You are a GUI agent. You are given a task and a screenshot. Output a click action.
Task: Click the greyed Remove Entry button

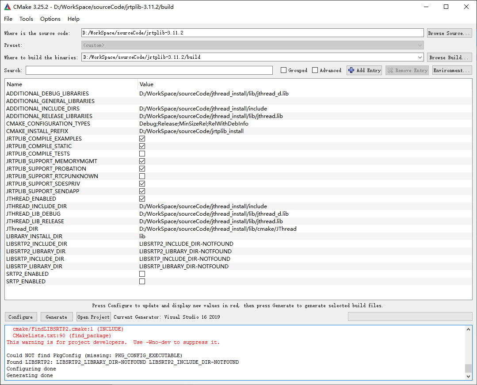407,70
